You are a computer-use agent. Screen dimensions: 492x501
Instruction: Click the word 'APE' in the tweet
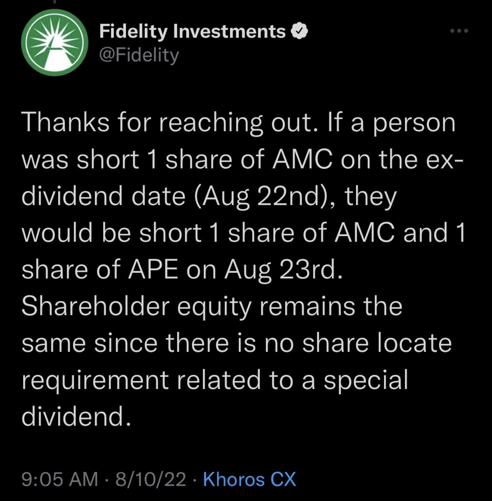pyautogui.click(x=153, y=270)
